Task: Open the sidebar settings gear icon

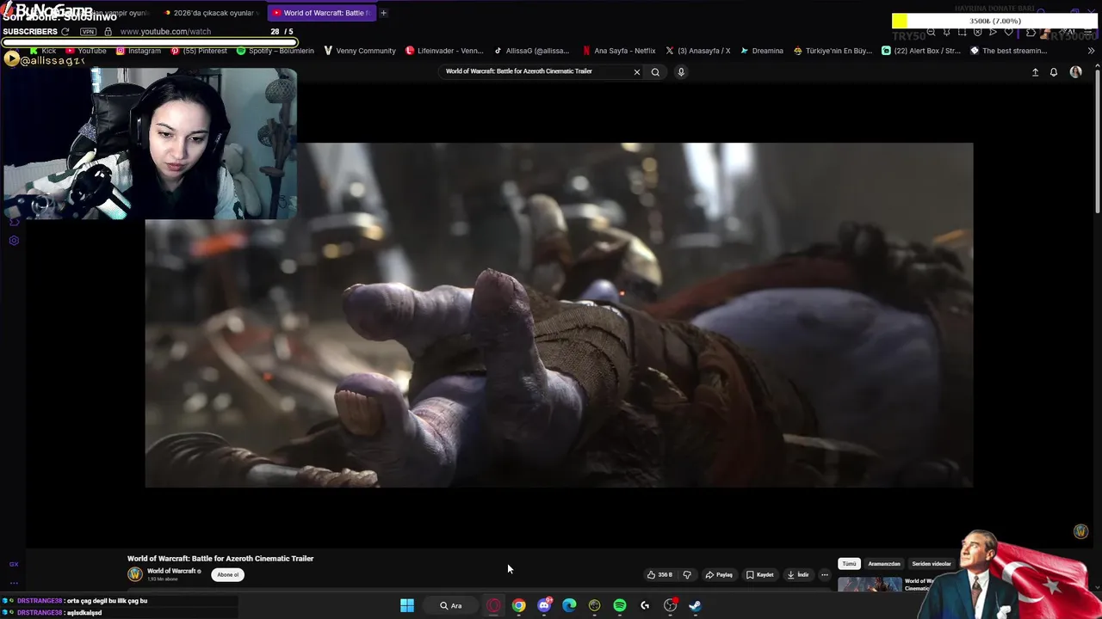Action: (x=14, y=241)
